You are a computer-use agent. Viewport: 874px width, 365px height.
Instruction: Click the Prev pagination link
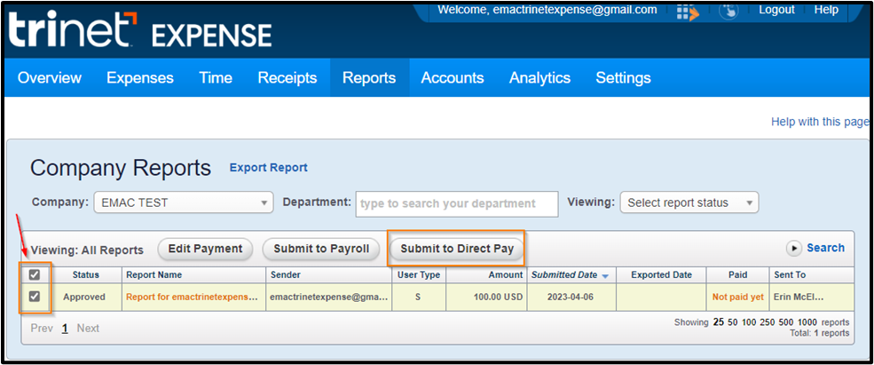pos(41,329)
